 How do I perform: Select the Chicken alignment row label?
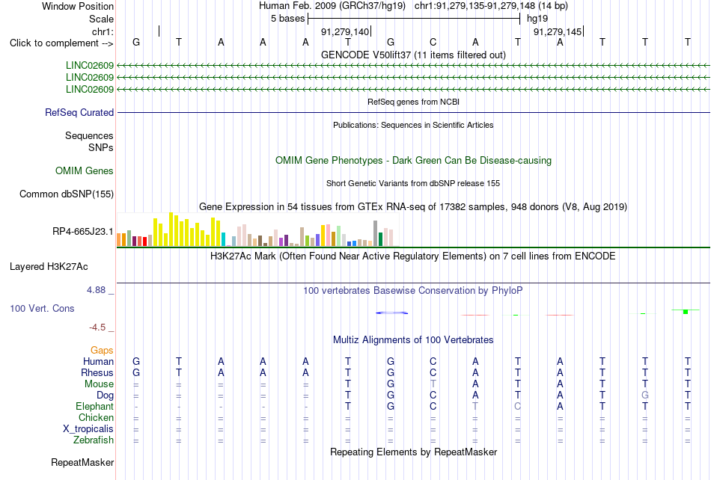(96, 417)
